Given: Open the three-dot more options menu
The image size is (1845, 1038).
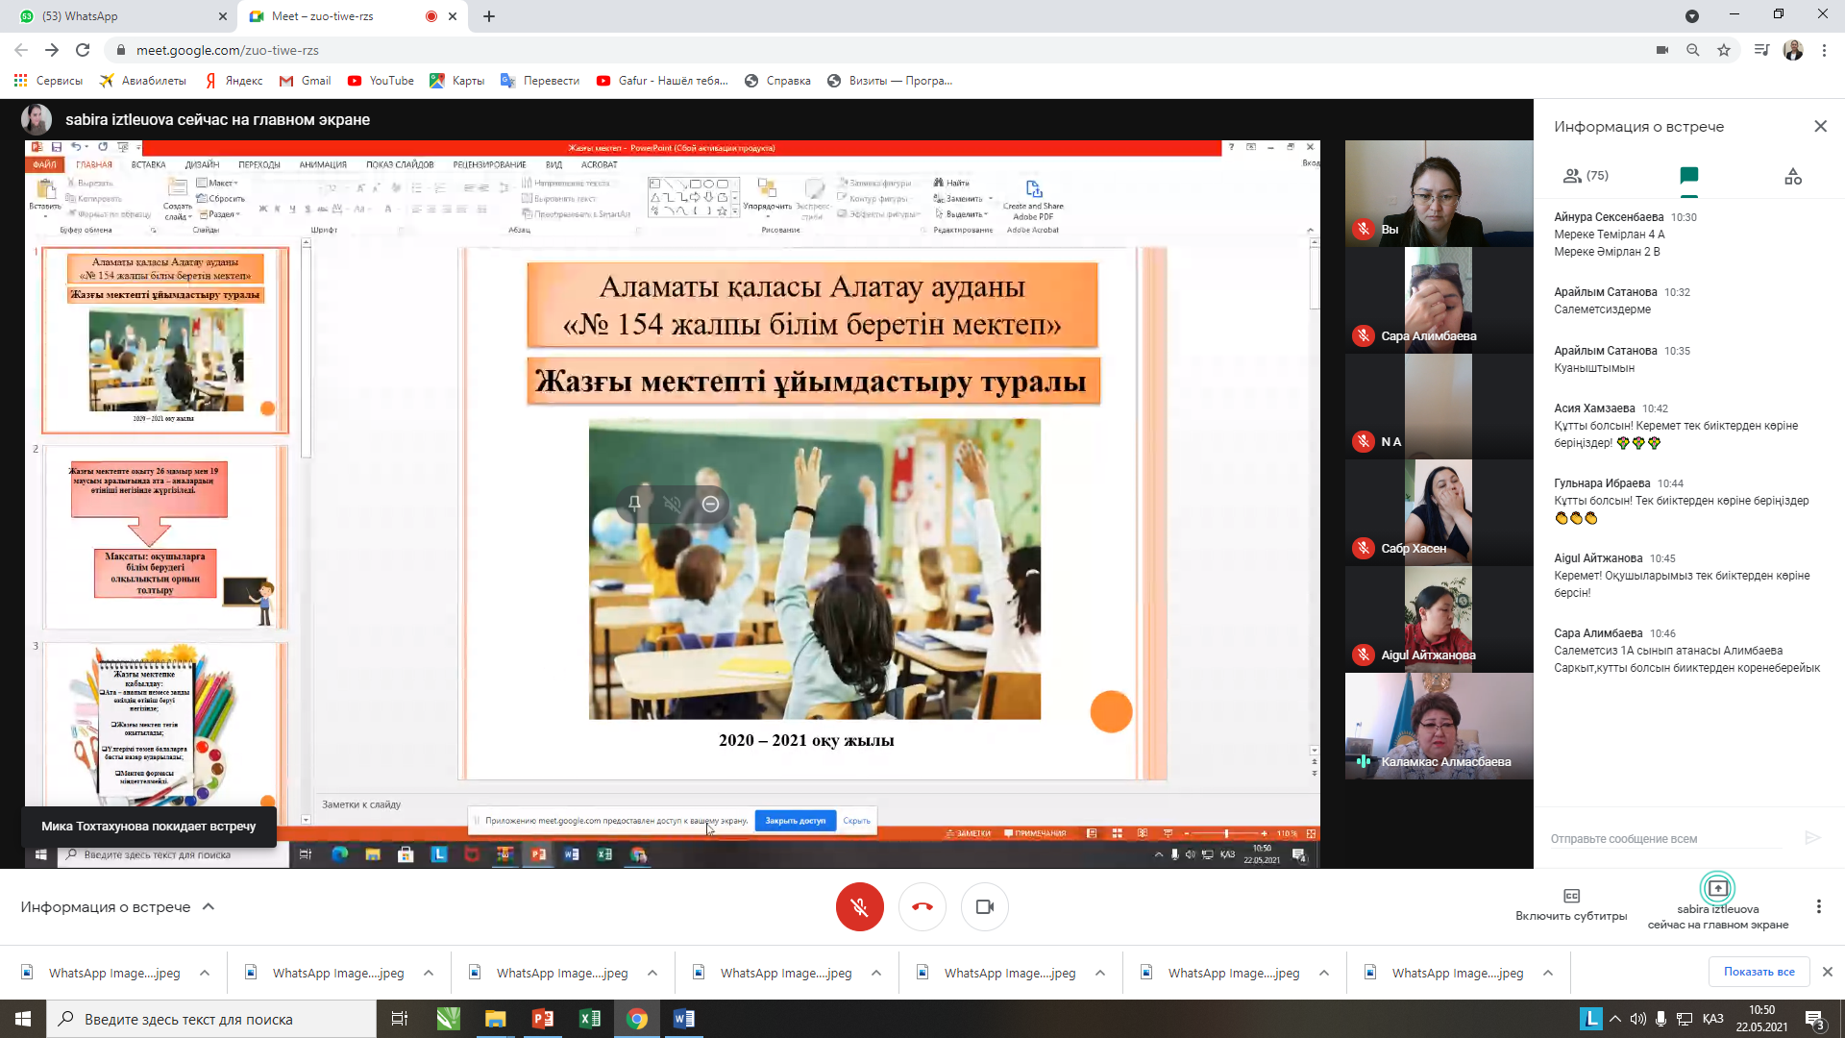Looking at the screenshot, I should pyautogui.click(x=1818, y=906).
